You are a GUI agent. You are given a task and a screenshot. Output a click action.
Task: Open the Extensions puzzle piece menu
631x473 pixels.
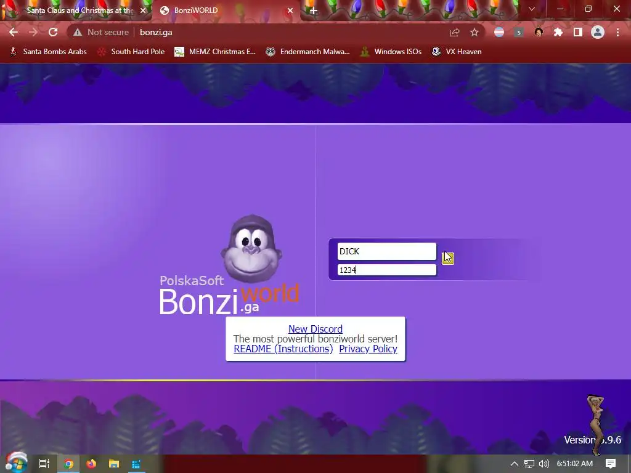tap(558, 32)
